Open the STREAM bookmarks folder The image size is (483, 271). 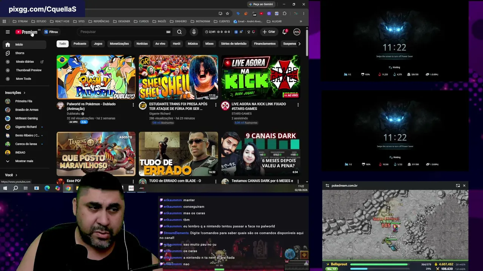click(20, 21)
